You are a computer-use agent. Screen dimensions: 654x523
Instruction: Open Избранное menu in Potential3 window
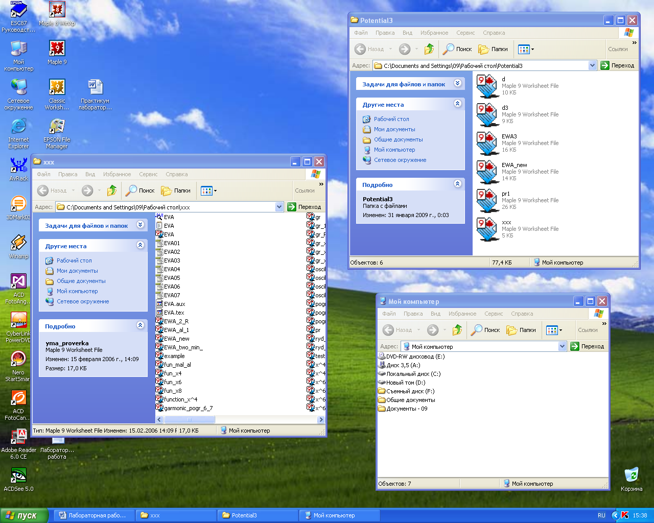tap(434, 33)
